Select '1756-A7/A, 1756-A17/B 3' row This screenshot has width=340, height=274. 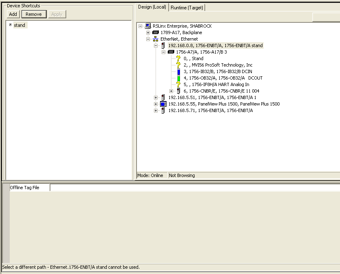click(x=201, y=52)
